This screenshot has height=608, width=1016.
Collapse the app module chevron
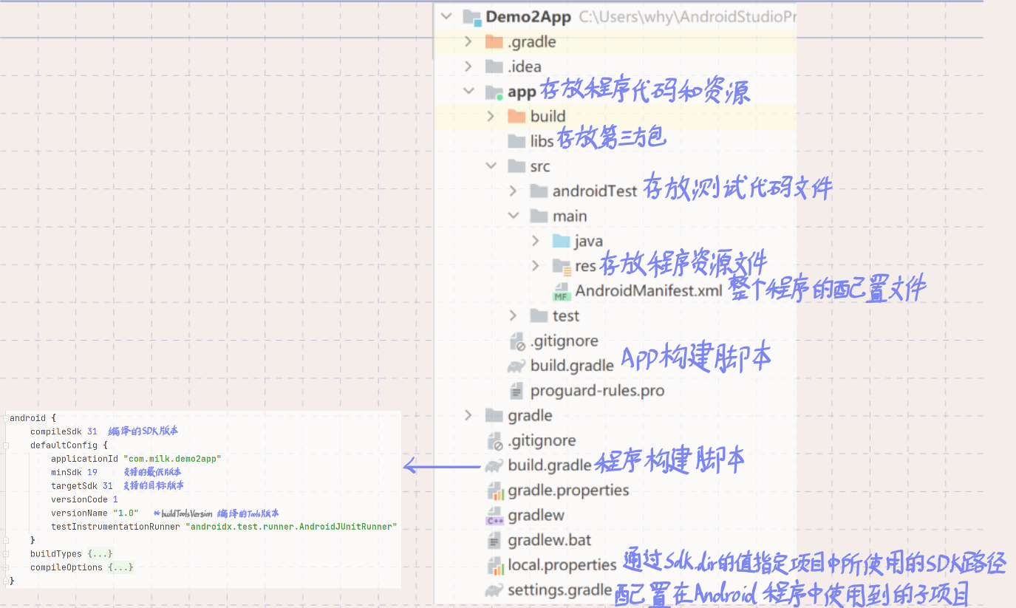click(x=468, y=92)
